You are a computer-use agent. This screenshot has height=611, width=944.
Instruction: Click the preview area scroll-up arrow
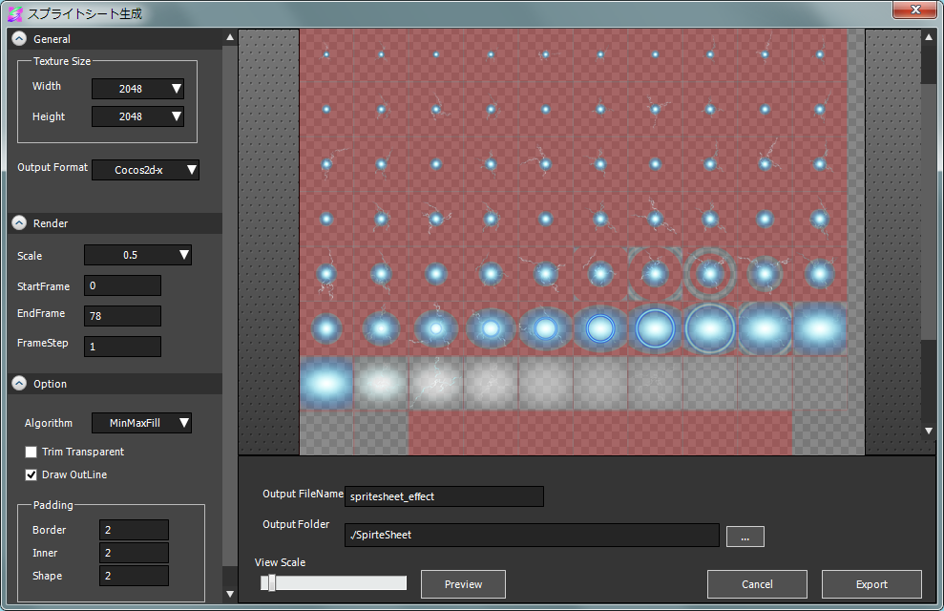pos(929,37)
